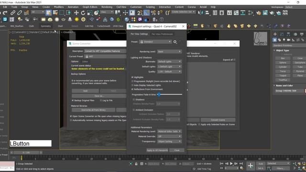
Task: Open the Modifiers menu
Action: 59,7
